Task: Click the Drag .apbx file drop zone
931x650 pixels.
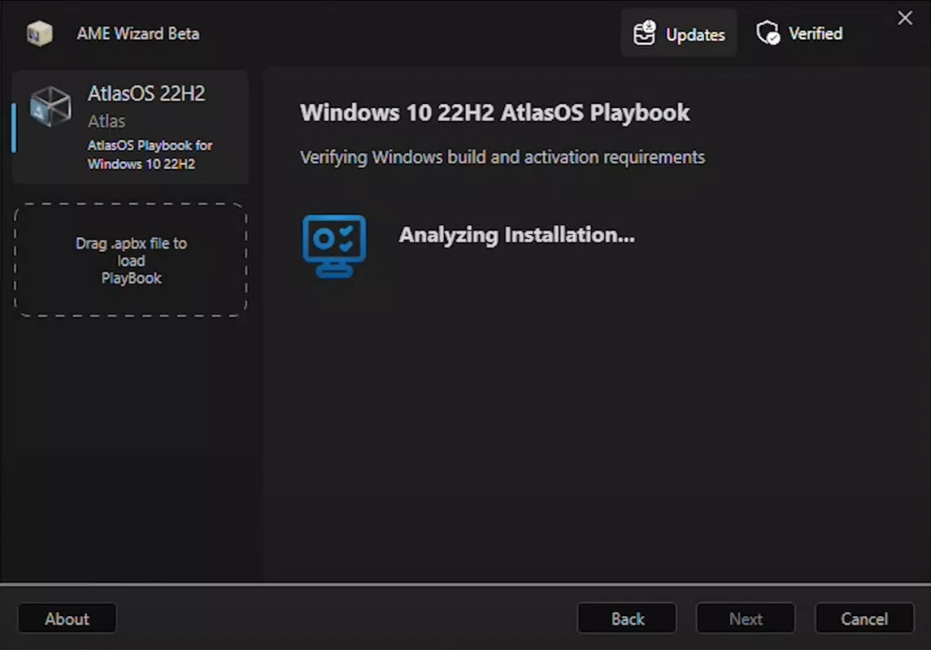Action: click(131, 260)
